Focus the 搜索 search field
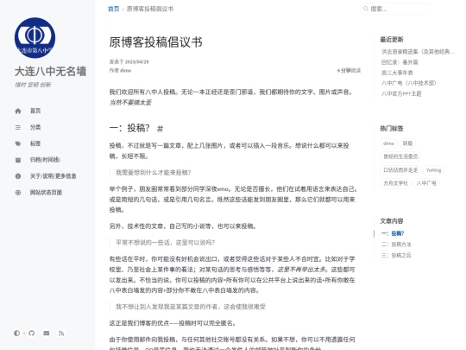The image size is (466, 350). point(395,9)
